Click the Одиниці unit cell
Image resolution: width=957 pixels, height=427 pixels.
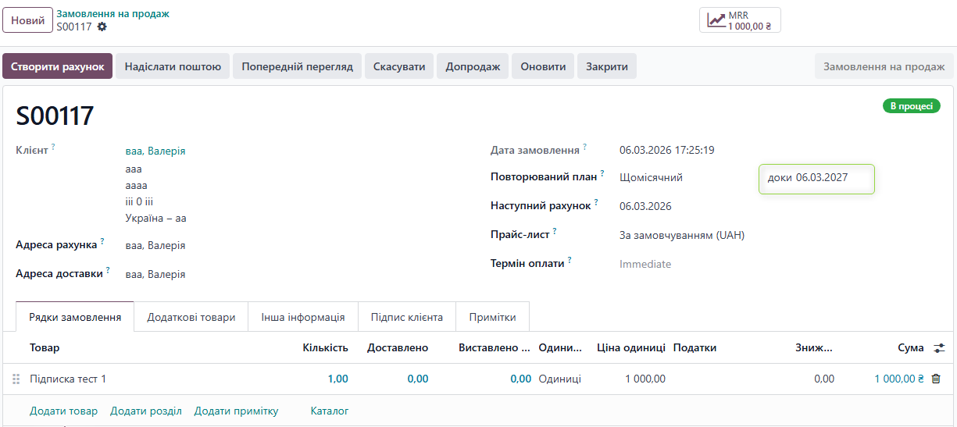[560, 379]
